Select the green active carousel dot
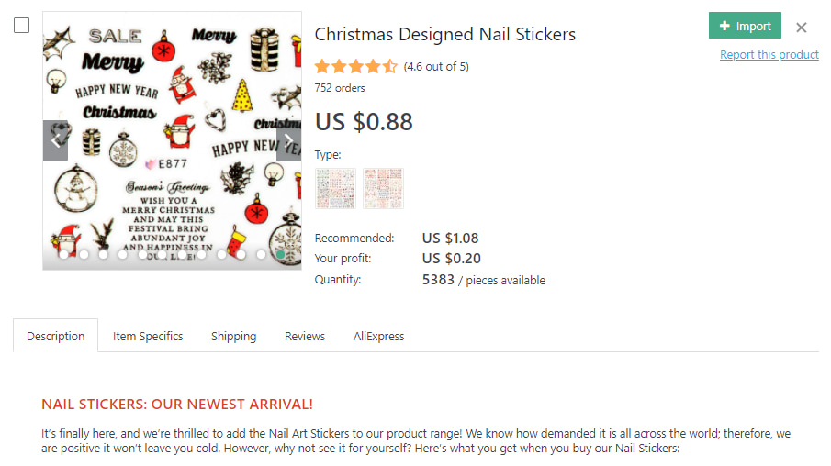831x466 pixels. point(280,255)
